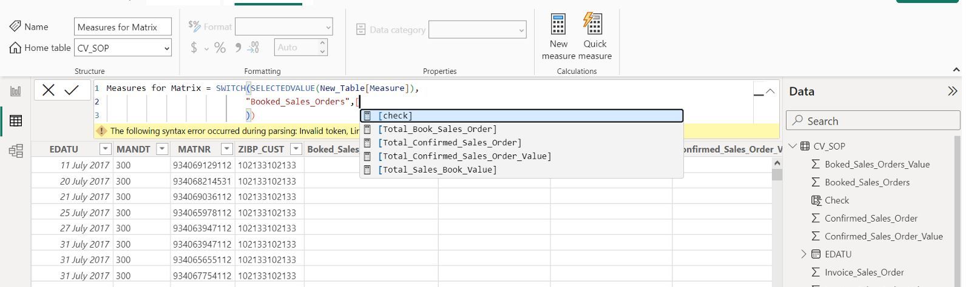Click the percentage format icon
The height and width of the screenshot is (287, 968).
point(220,47)
